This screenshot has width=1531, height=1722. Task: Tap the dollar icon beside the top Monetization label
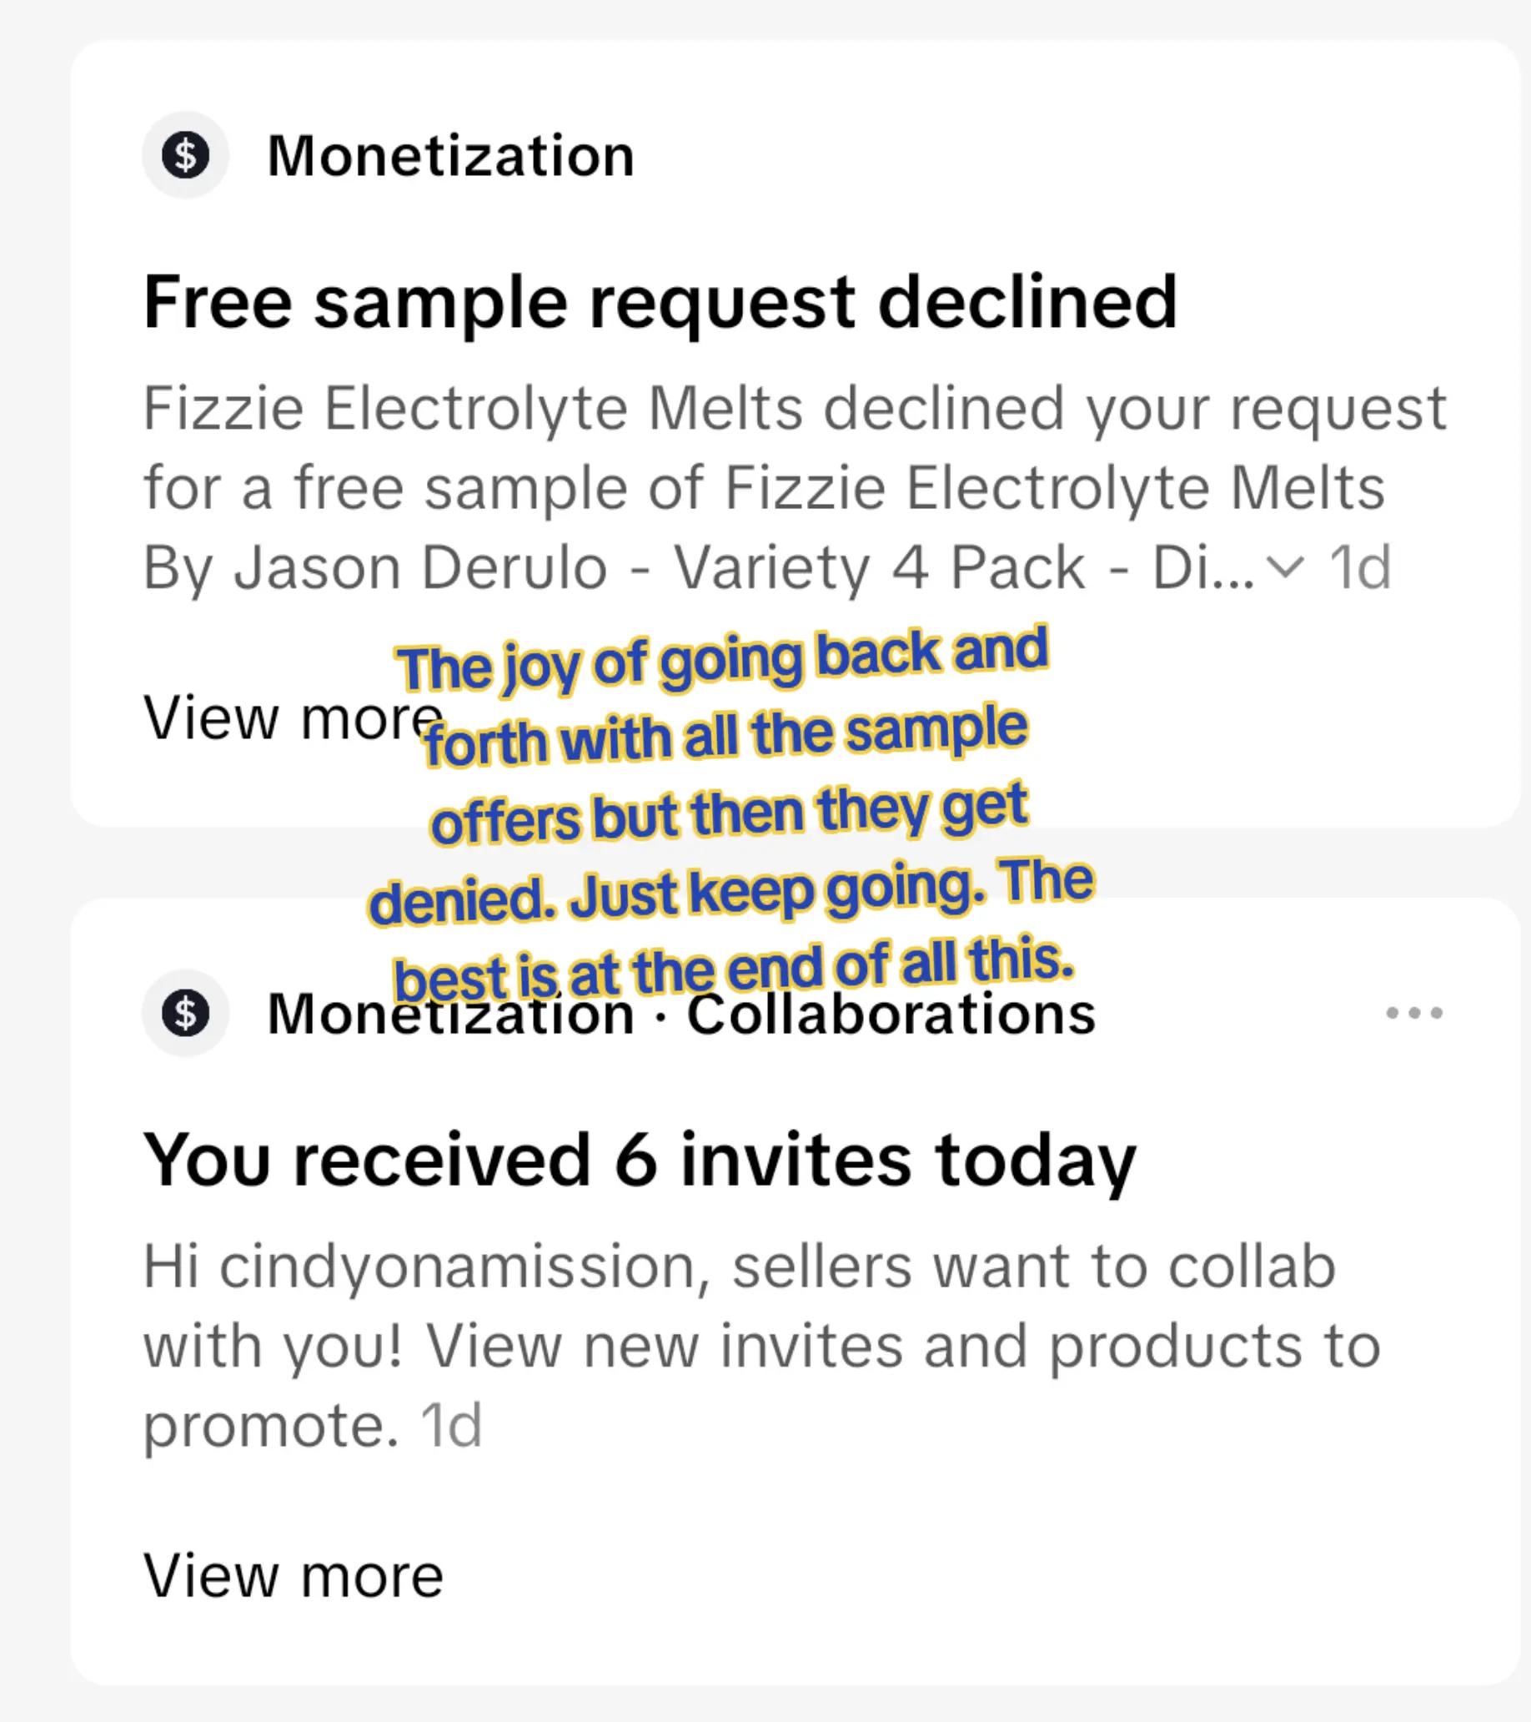coord(185,156)
